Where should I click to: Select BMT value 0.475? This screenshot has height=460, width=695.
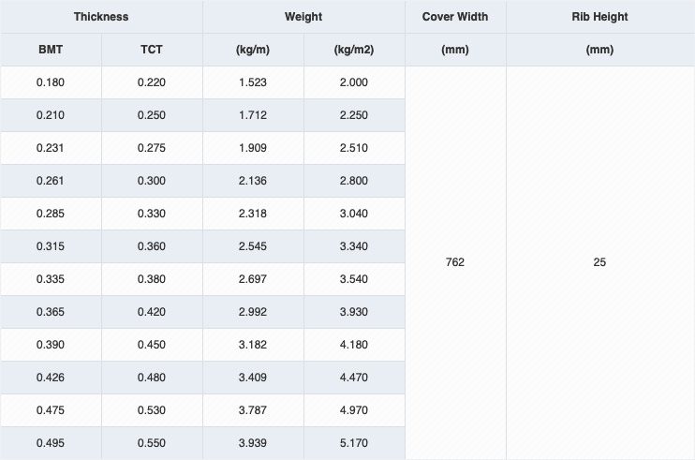pos(51,410)
